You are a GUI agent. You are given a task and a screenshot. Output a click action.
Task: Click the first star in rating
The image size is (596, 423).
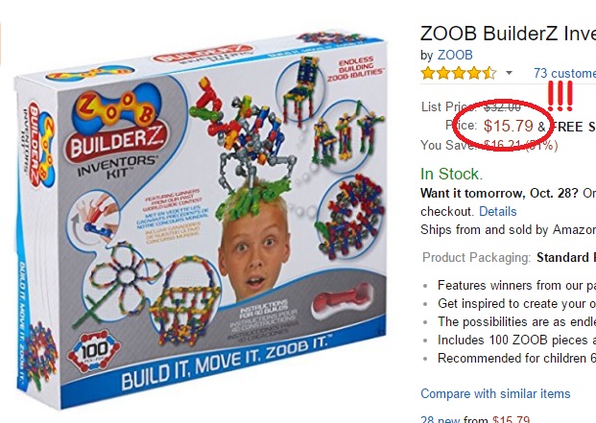(428, 73)
